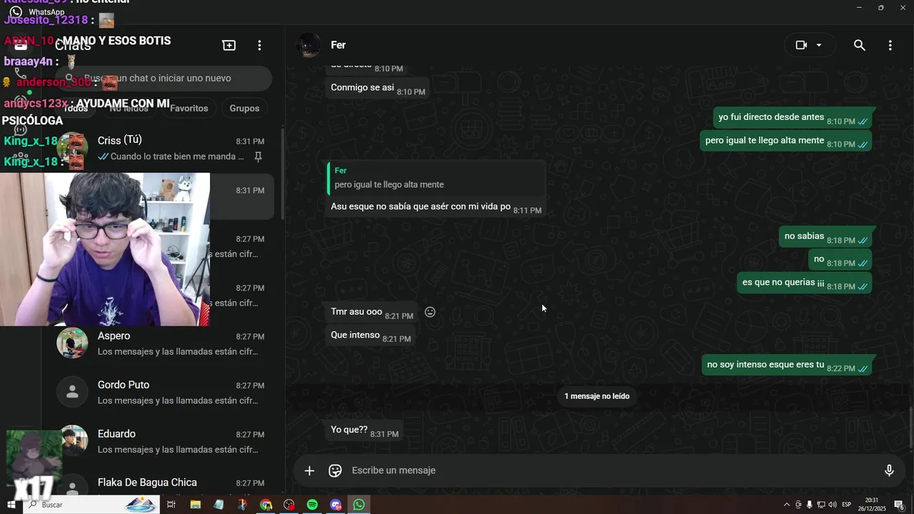Open Fer contact info by name
Viewport: 914px width, 514px height.
point(338,45)
